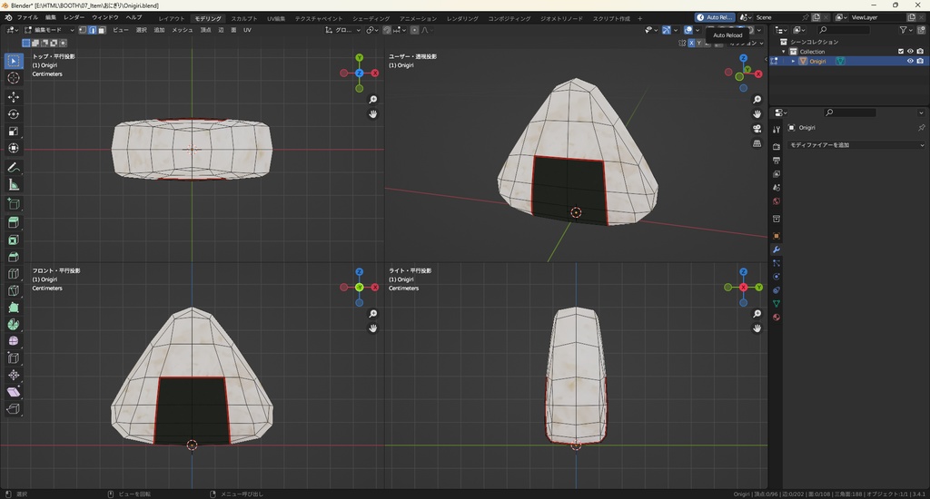Hide the Onigiri object with its eye icon
Viewport: 930px width, 499px height.
pos(910,61)
